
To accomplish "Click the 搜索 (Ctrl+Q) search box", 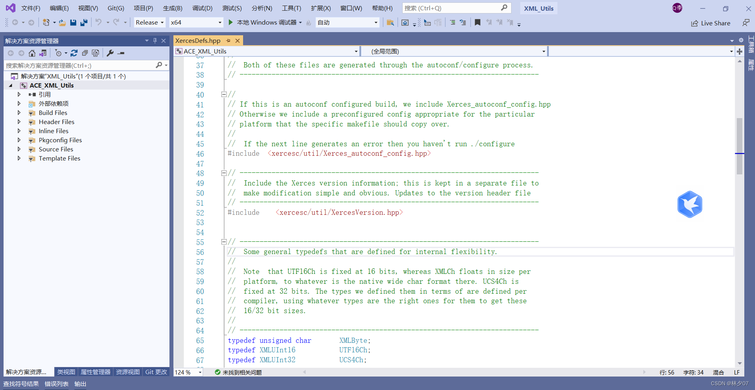I will coord(457,8).
